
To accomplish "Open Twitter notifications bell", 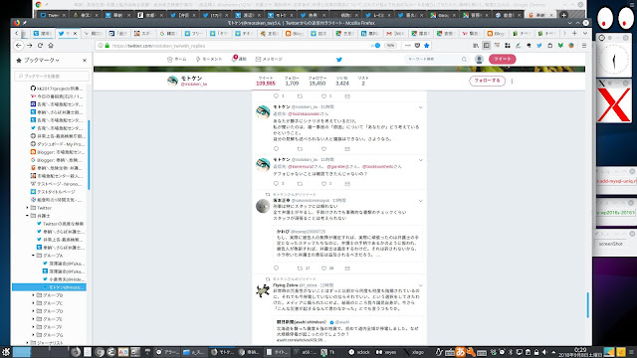I will tap(239, 59).
